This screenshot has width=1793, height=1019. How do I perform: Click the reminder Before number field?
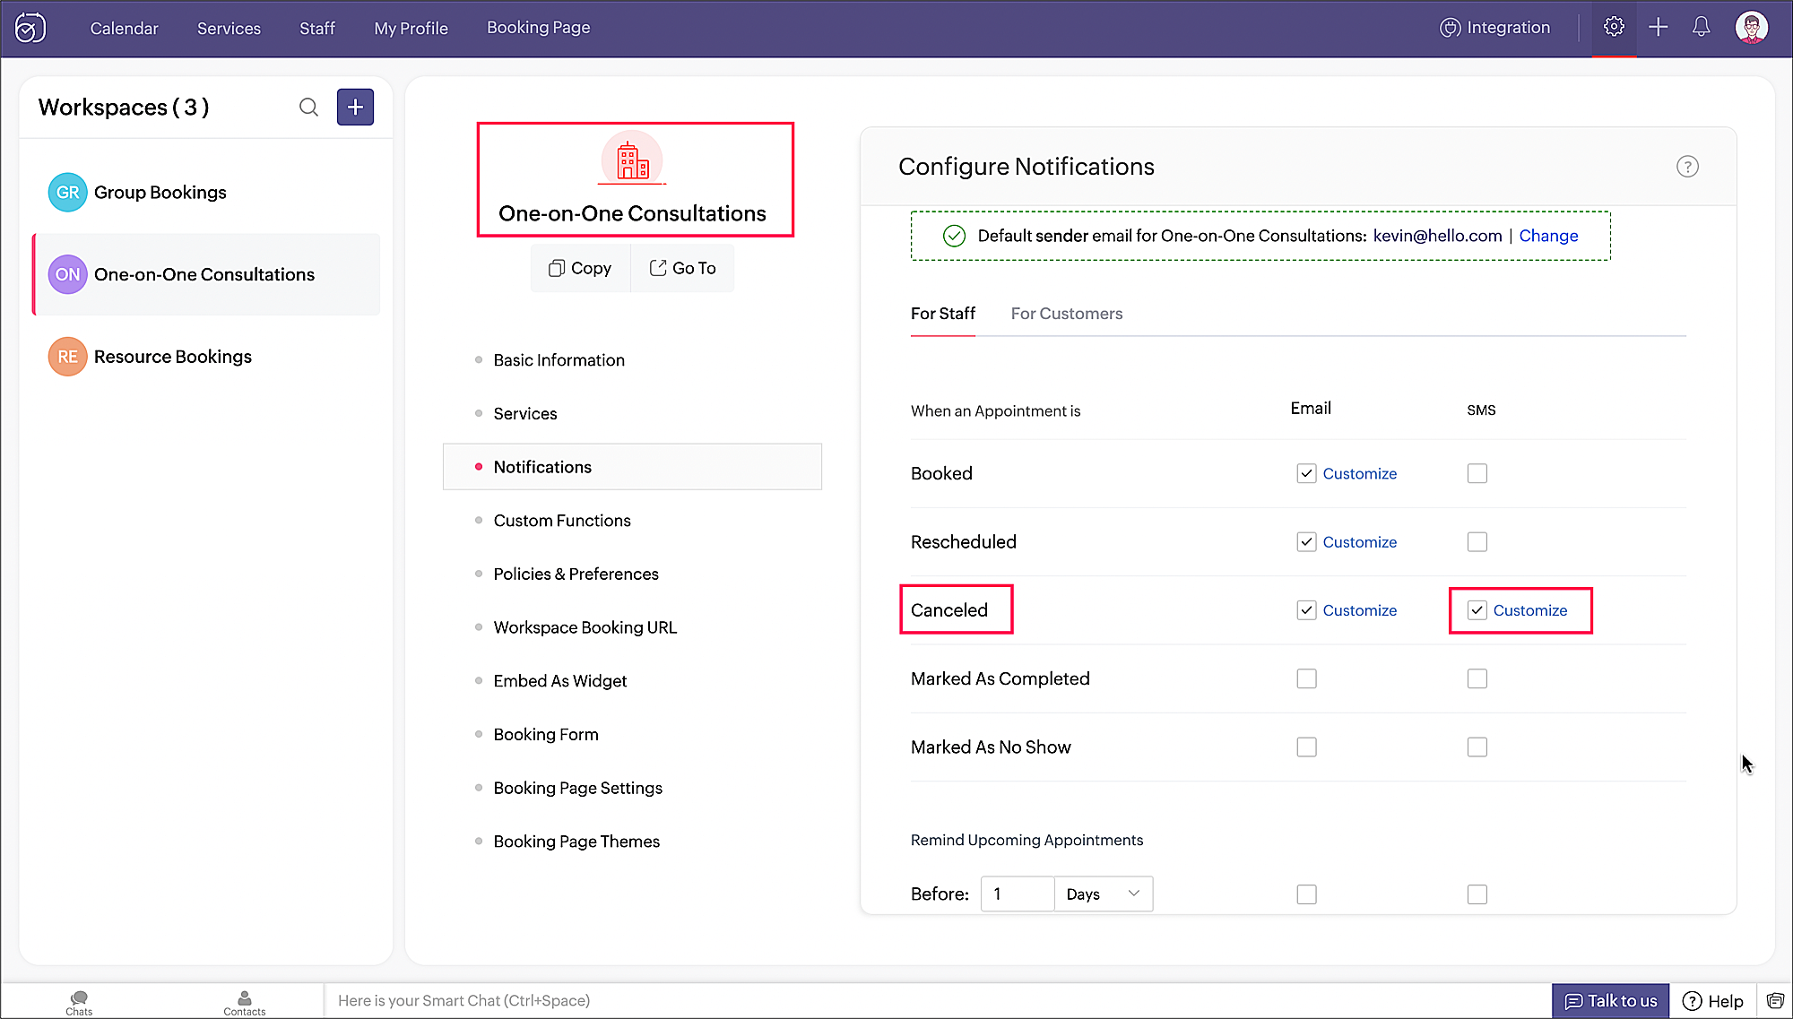coord(1018,894)
